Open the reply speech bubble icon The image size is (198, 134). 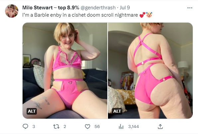25,126
